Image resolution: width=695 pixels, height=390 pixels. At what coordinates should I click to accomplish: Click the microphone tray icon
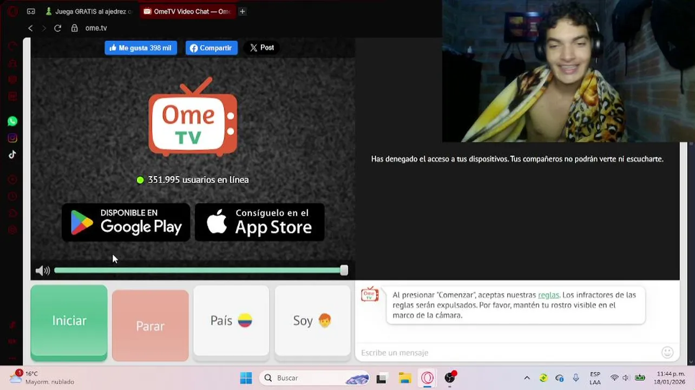pos(576,378)
